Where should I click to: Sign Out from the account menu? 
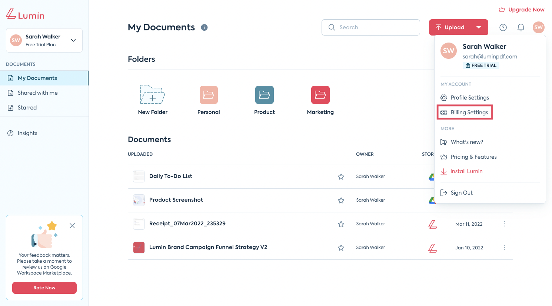pyautogui.click(x=456, y=193)
